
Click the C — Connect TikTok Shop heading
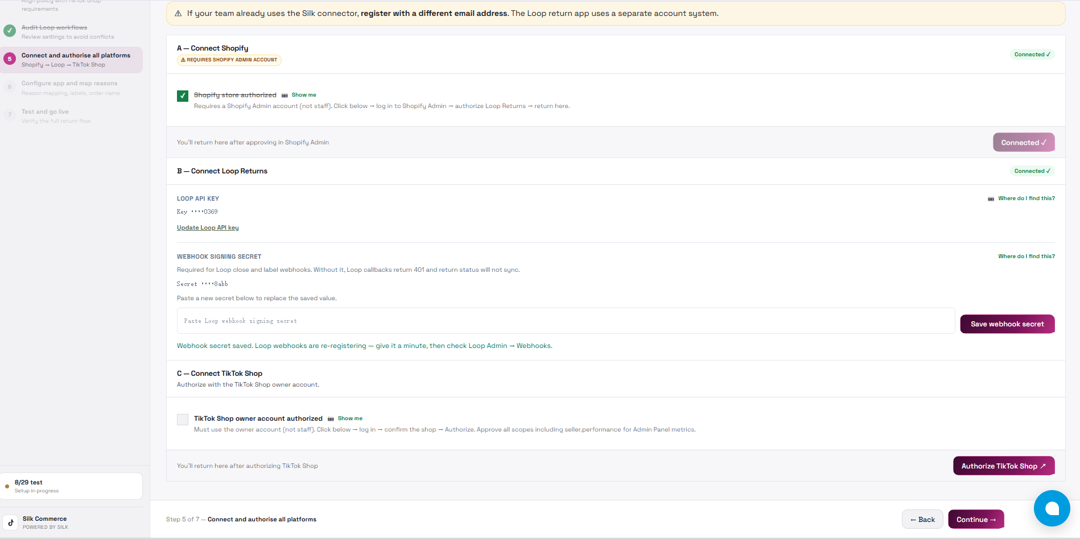click(220, 374)
